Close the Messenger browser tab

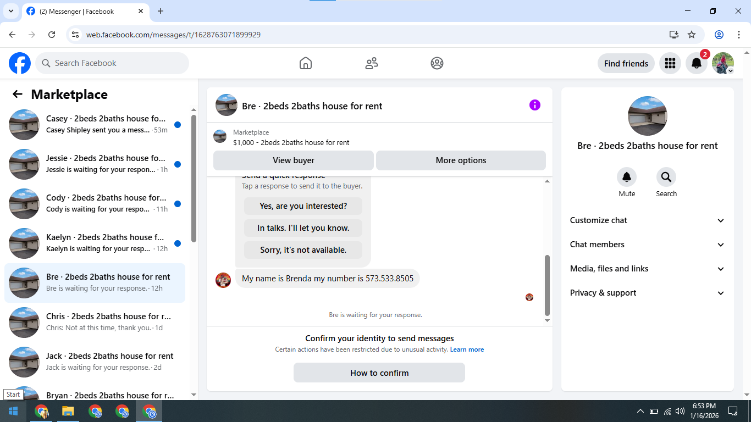pyautogui.click(x=141, y=11)
